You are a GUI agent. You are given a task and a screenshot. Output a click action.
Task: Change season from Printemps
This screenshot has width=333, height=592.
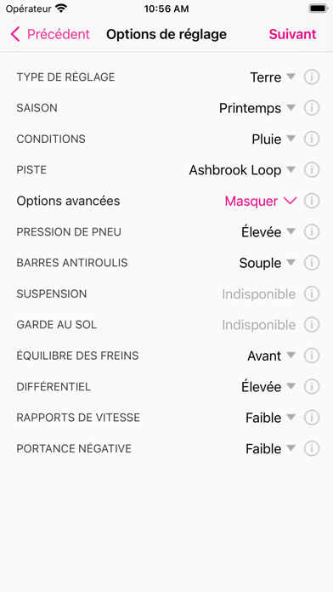257,108
